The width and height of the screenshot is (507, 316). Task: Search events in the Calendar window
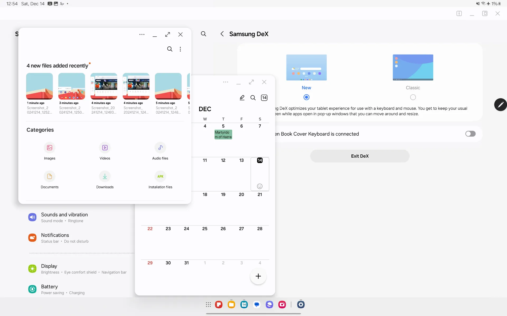click(x=253, y=98)
